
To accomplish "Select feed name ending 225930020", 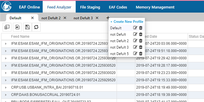I will pyautogui.click(x=63, y=73).
